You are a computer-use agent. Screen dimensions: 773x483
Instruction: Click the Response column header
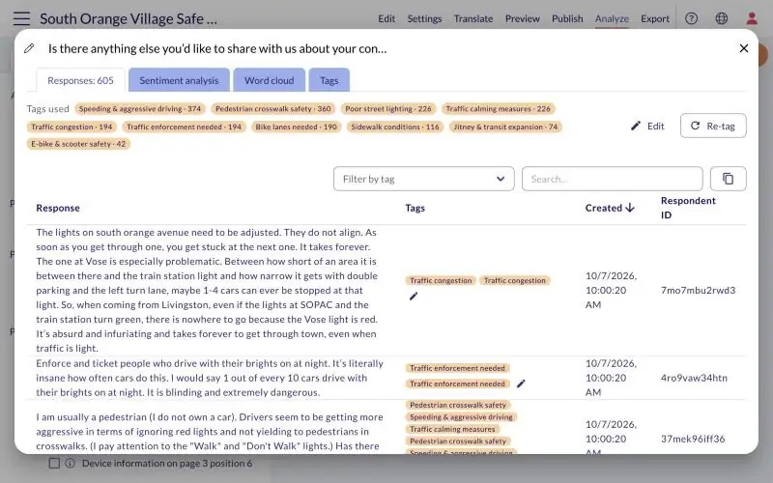(58, 208)
